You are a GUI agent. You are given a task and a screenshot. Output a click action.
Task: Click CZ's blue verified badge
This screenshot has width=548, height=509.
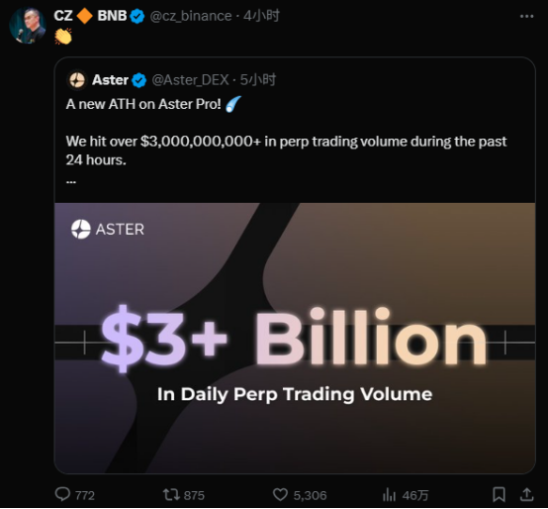(x=137, y=16)
